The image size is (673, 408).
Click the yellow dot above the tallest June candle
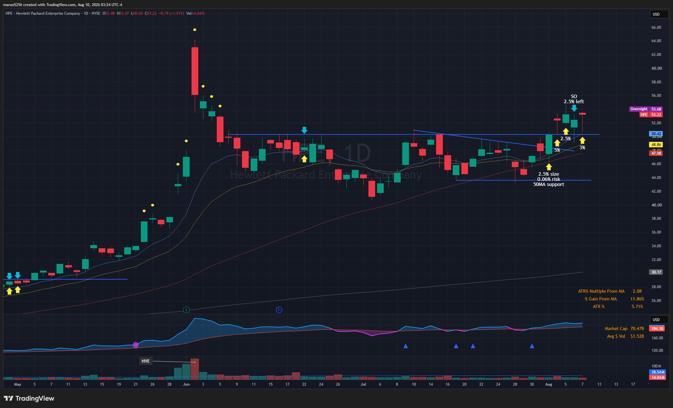point(195,30)
